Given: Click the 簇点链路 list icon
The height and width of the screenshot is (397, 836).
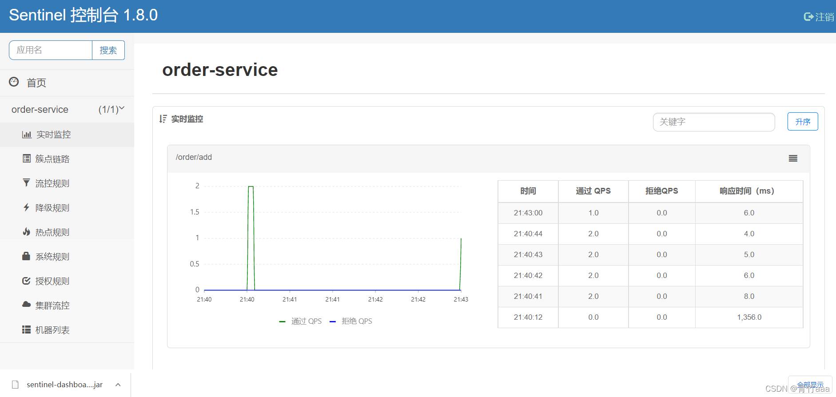Looking at the screenshot, I should [27, 159].
